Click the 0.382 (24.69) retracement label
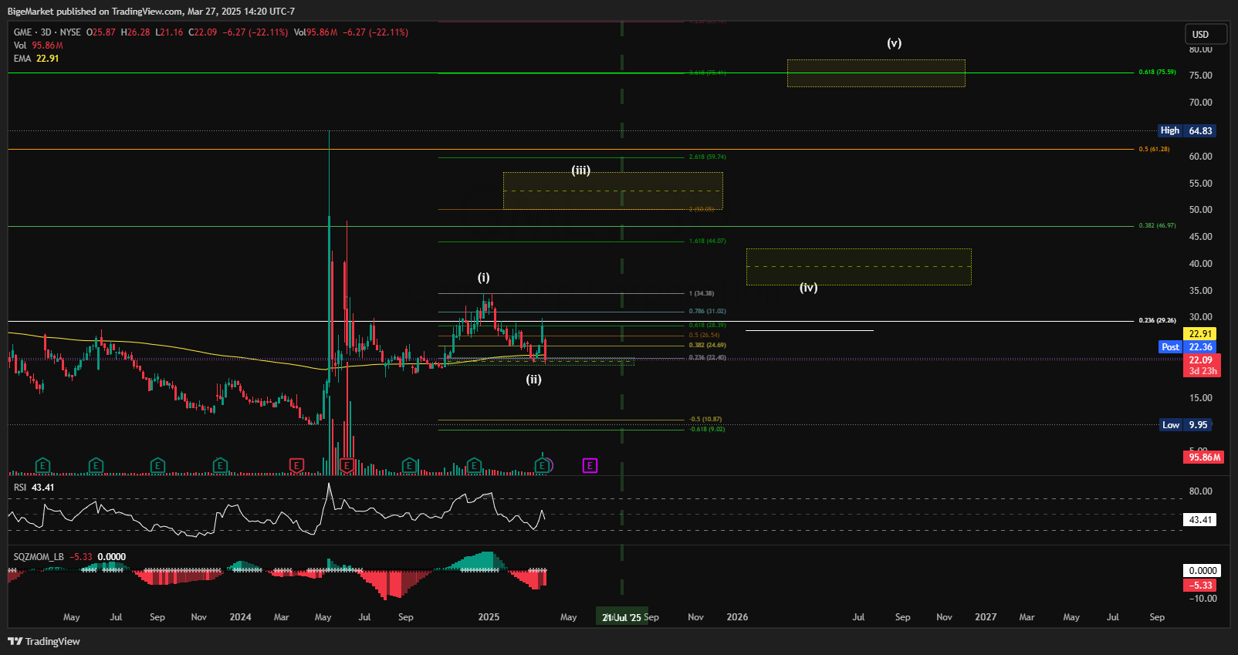Image resolution: width=1238 pixels, height=655 pixels. [707, 345]
